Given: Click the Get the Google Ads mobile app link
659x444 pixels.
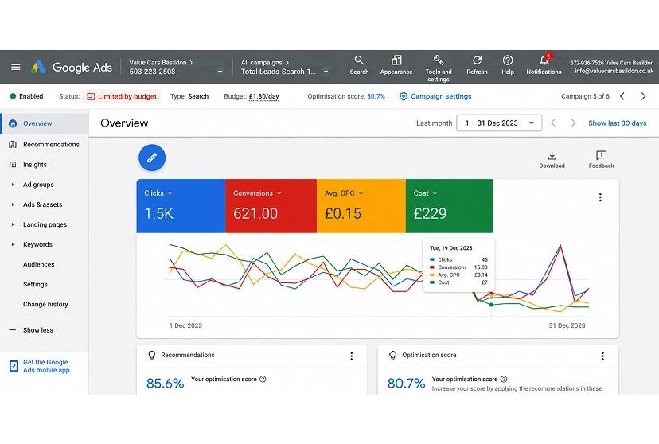Looking at the screenshot, I should (x=40, y=366).
